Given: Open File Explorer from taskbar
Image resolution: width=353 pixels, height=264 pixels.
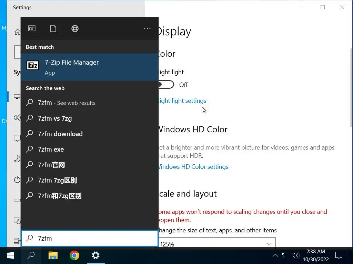Looking at the screenshot, I should tap(53, 255).
